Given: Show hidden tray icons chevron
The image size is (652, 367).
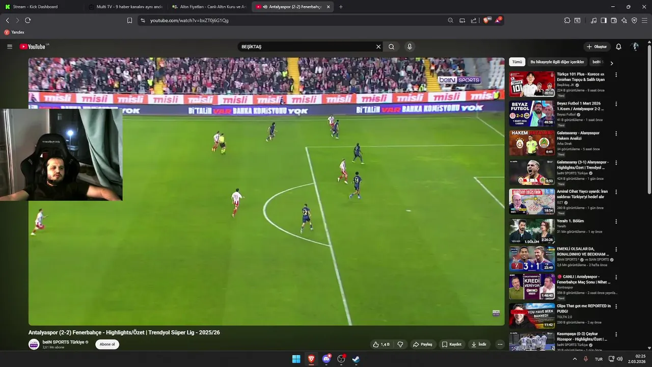Looking at the screenshot, I should click(575, 359).
